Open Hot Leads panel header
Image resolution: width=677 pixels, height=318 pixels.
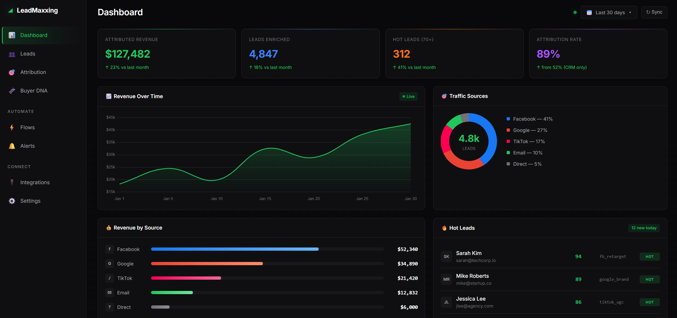(x=461, y=228)
